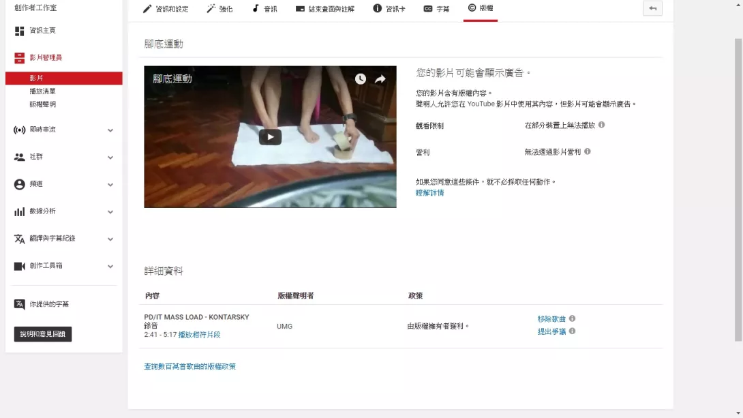The width and height of the screenshot is (743, 418).
Task: Open the 即時串流 live streaming icon
Action: [x=20, y=130]
